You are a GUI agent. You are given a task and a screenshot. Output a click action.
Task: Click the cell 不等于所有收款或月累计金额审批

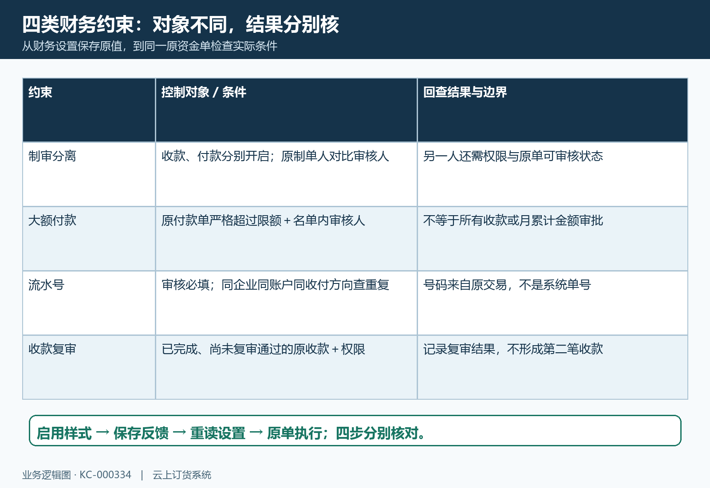pos(552,239)
